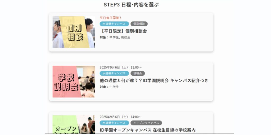This screenshot has width=271, height=135.
Task: Select the whole 11:00 学校説明会 event card
Action: (x=131, y=82)
